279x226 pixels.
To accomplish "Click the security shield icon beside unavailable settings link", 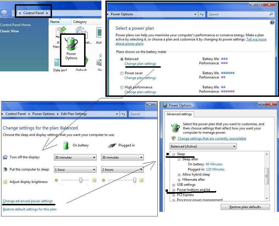I will (174, 138).
